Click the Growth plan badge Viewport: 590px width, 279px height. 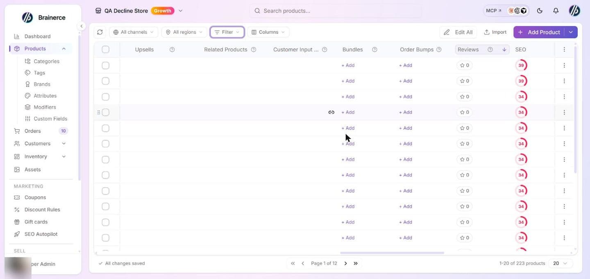pyautogui.click(x=163, y=11)
